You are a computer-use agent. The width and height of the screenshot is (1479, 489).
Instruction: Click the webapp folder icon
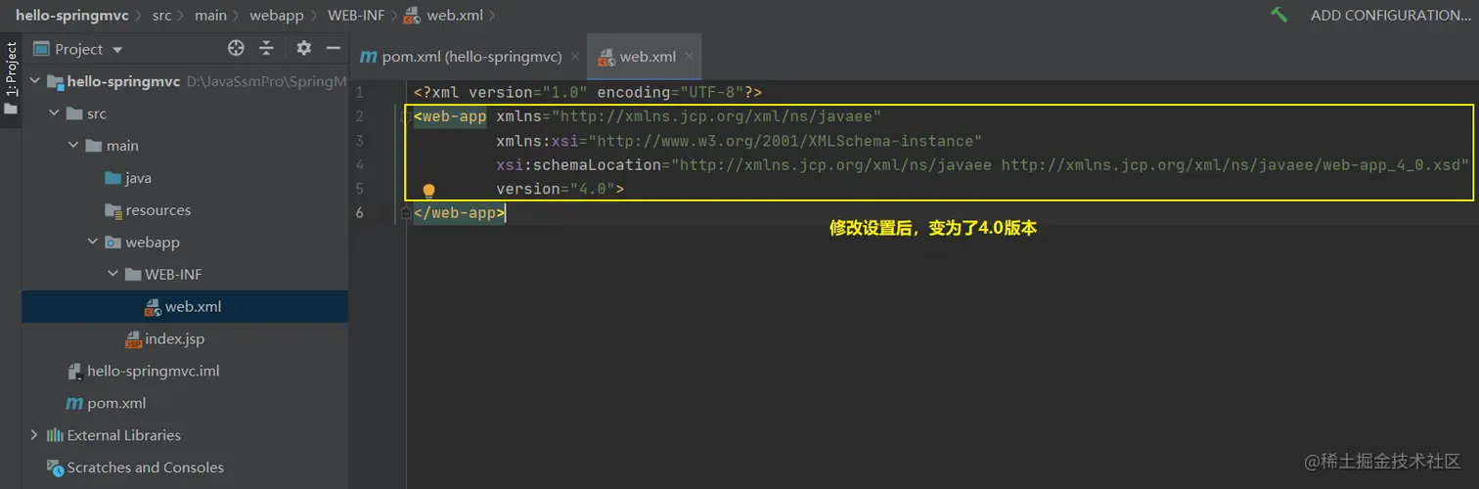(x=112, y=243)
